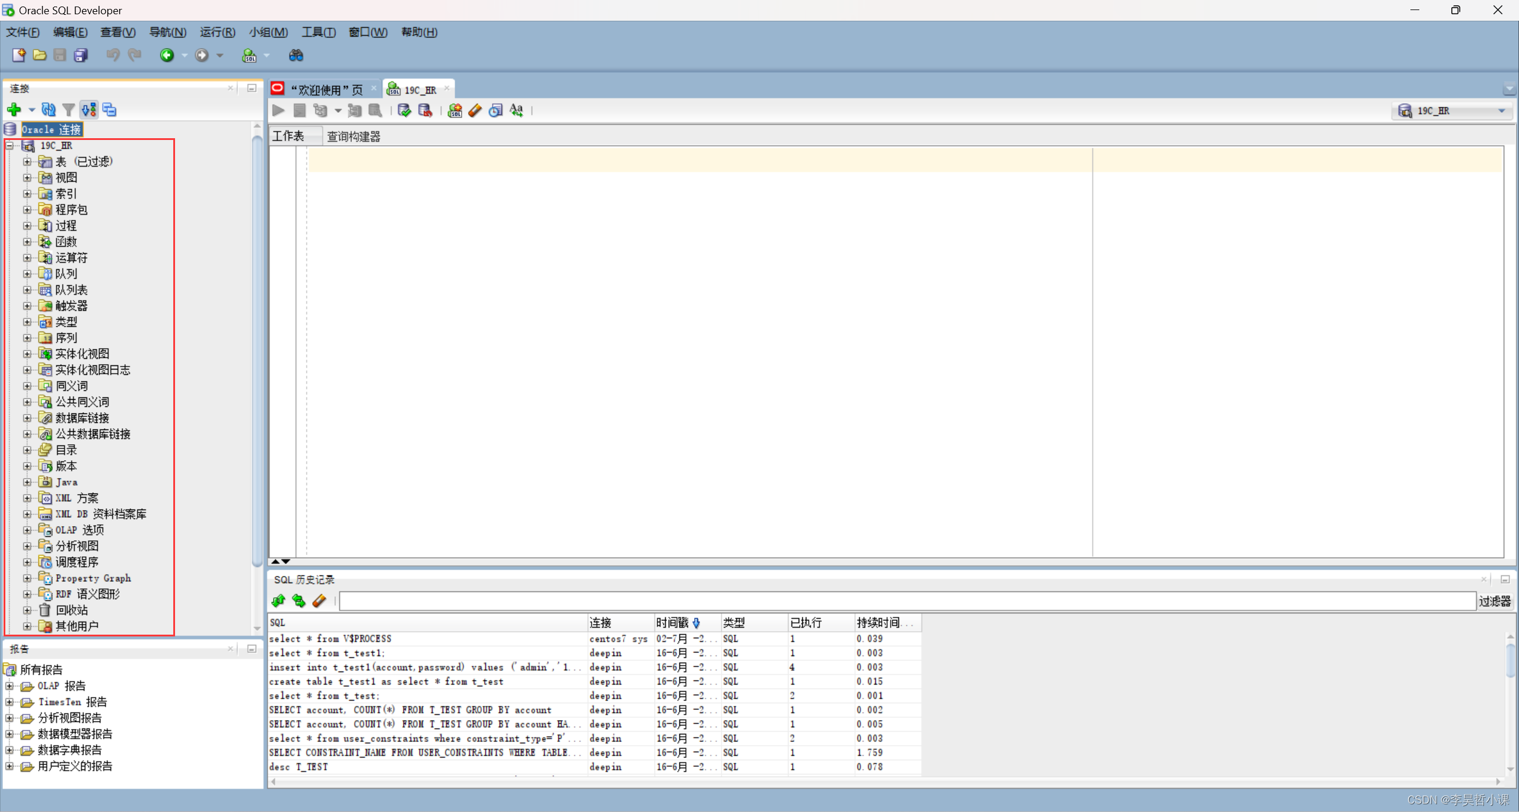Expand the 表 (已过滤) tree node

pos(28,161)
